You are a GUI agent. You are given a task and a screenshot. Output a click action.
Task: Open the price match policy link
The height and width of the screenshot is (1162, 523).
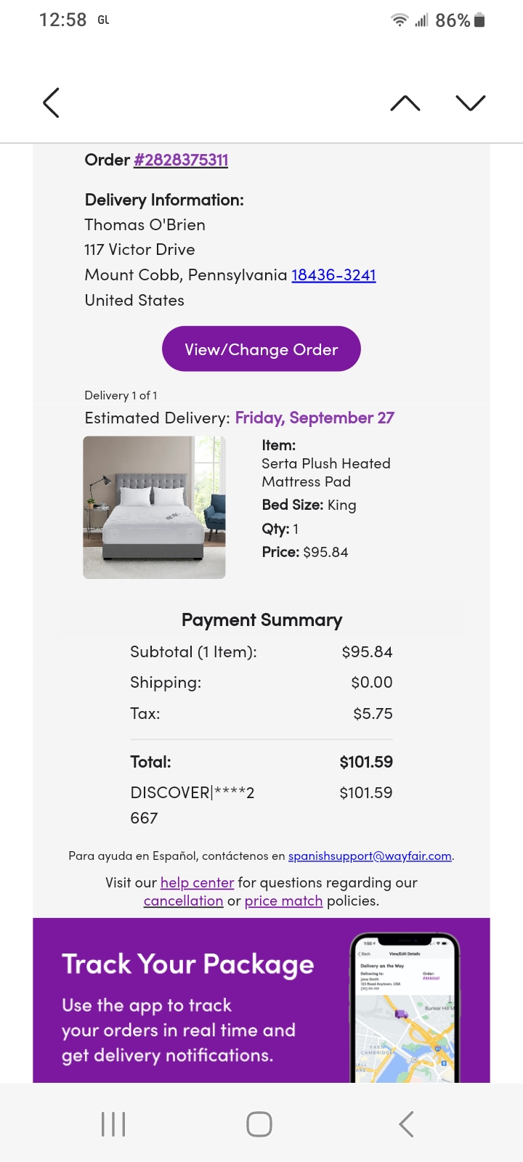coord(283,901)
